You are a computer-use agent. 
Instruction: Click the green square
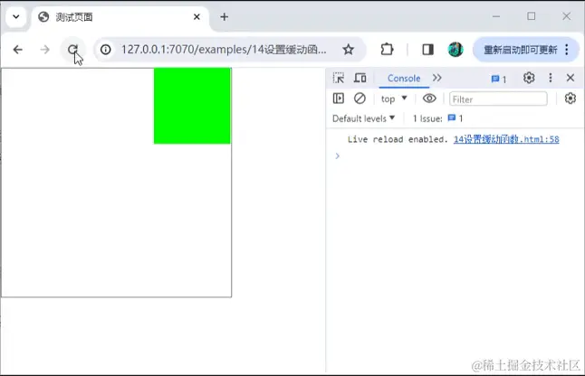[x=192, y=106]
